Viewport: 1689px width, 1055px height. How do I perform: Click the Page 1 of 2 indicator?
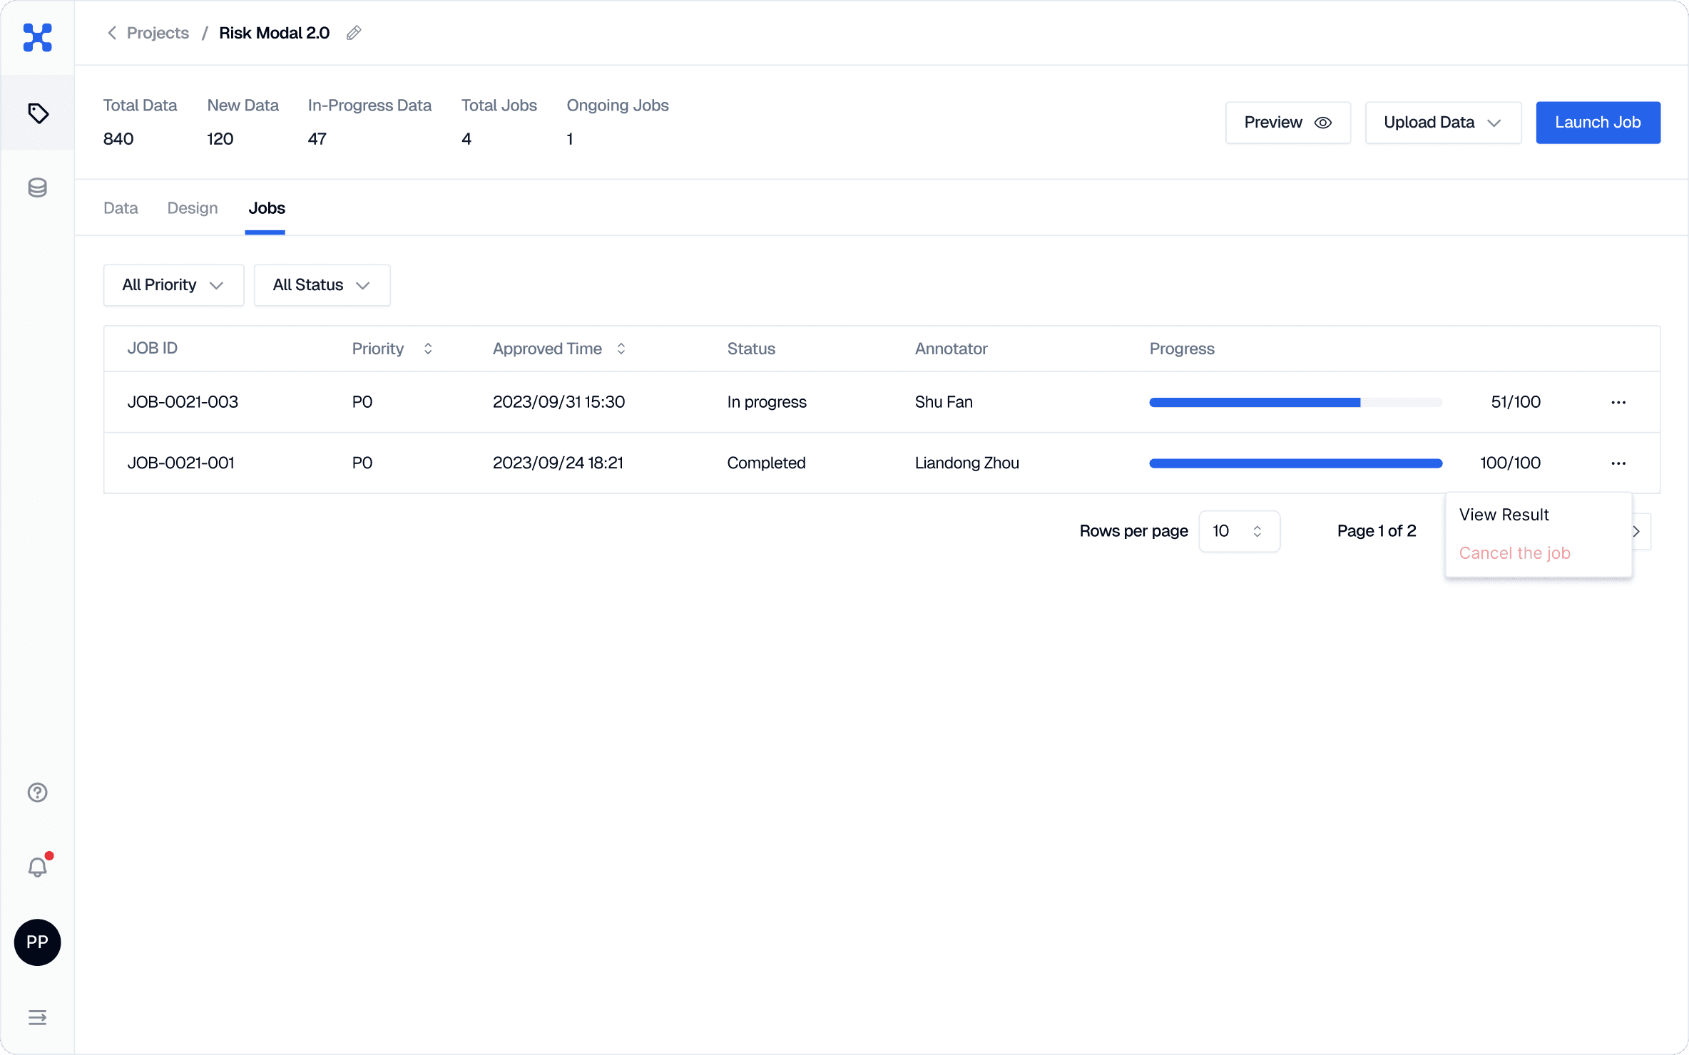1377,531
